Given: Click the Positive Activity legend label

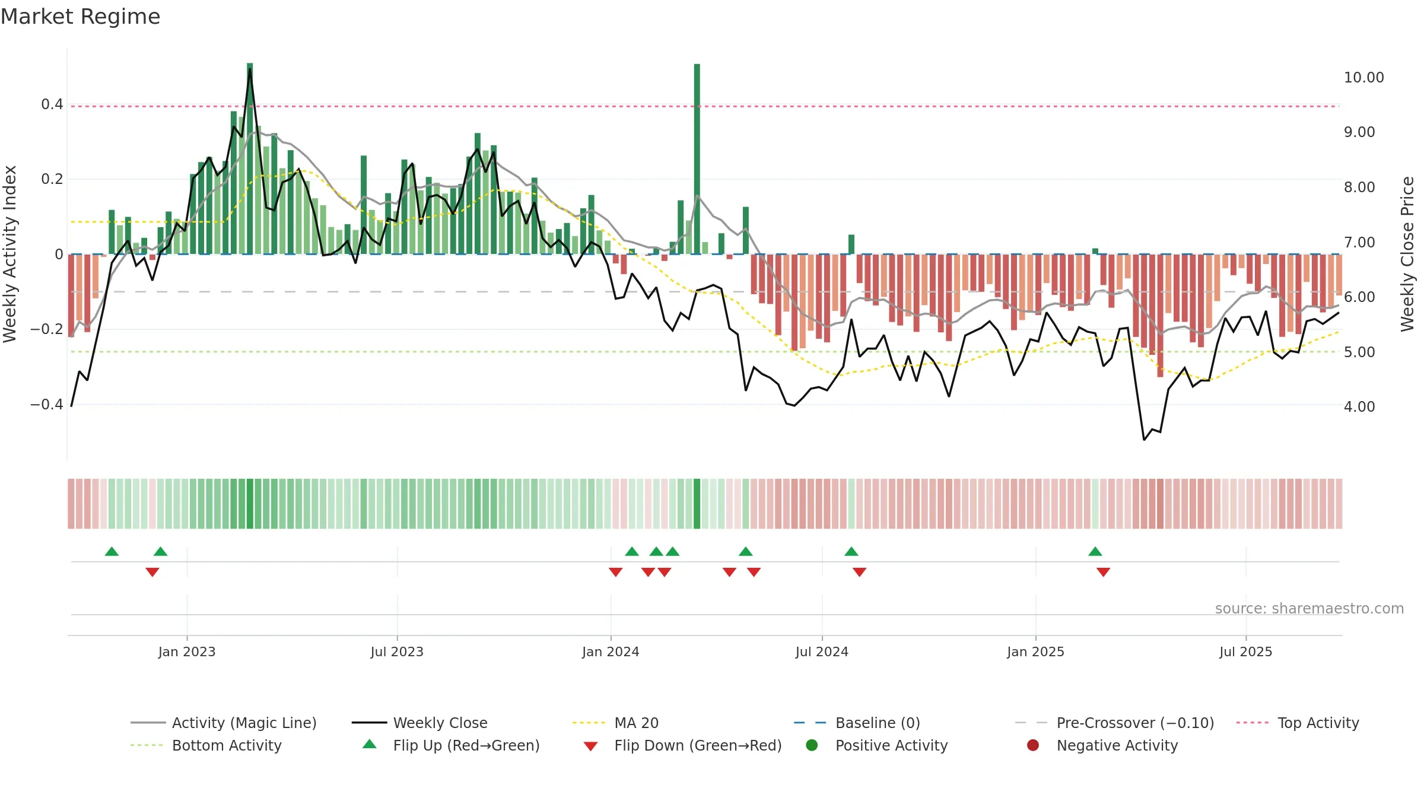Looking at the screenshot, I should click(892, 745).
